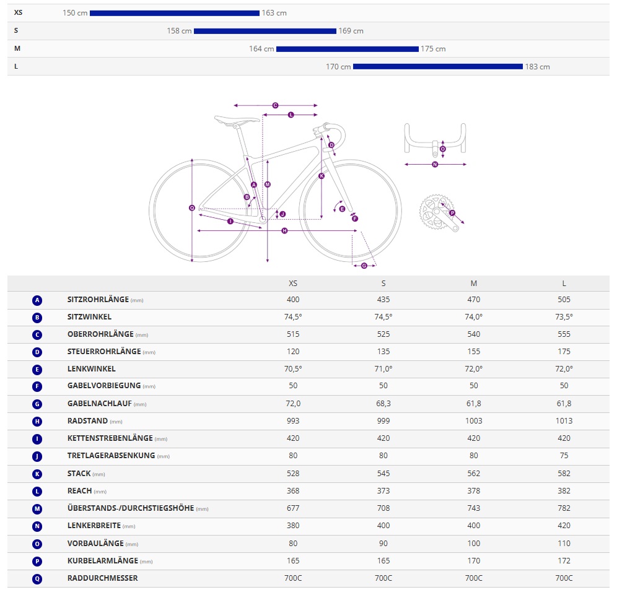This screenshot has height=595, width=617.
Task: Click the L badge beside Reach
Action: tap(37, 491)
